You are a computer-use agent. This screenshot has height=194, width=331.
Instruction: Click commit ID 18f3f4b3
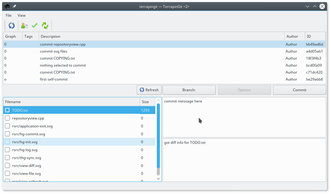click(x=314, y=58)
